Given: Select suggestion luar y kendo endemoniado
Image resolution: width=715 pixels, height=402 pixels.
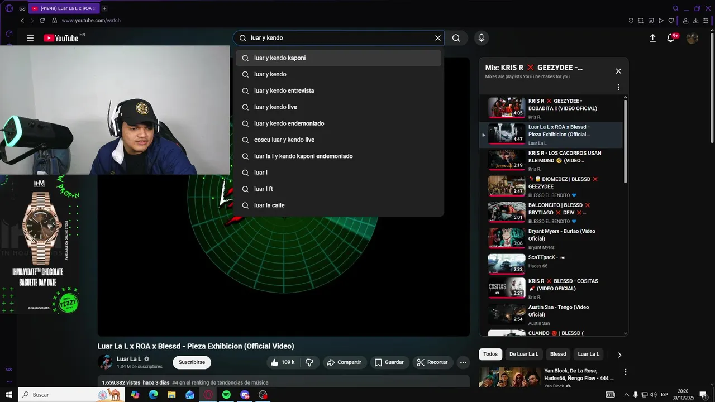Looking at the screenshot, I should [x=339, y=123].
